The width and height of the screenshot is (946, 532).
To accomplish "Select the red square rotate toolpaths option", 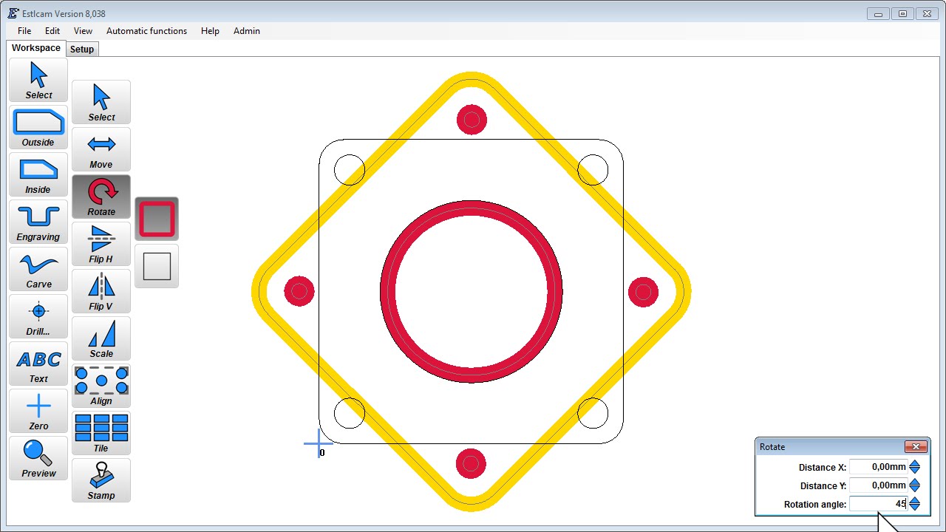I will click(x=157, y=219).
